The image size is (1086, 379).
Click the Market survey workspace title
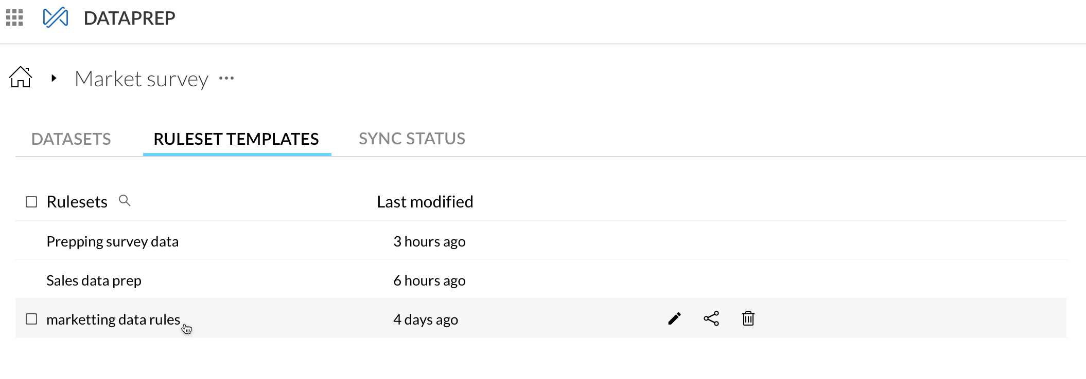tap(142, 79)
